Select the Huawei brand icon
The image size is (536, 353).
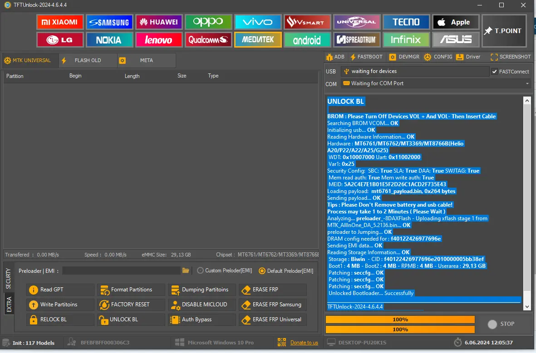pyautogui.click(x=159, y=22)
